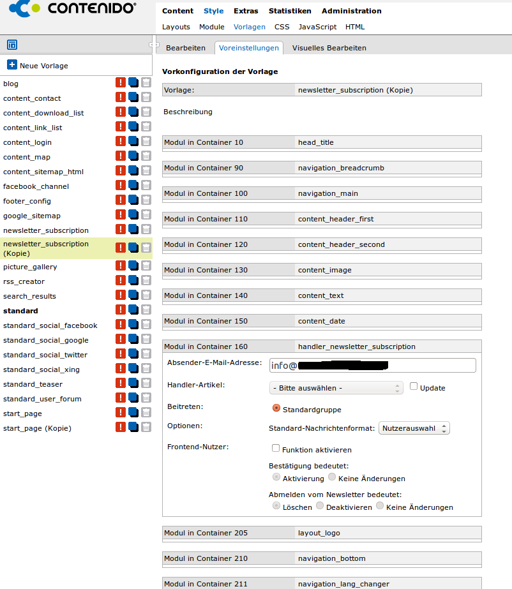Click the trash icon for content_login
The width and height of the screenshot is (512, 589).
coord(146,141)
